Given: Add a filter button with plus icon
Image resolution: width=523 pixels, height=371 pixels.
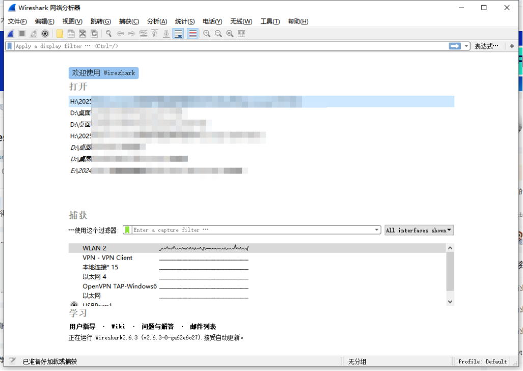Looking at the screenshot, I should tap(512, 46).
